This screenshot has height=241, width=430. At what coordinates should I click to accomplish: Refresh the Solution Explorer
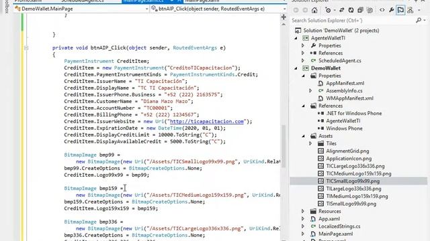[351, 11]
